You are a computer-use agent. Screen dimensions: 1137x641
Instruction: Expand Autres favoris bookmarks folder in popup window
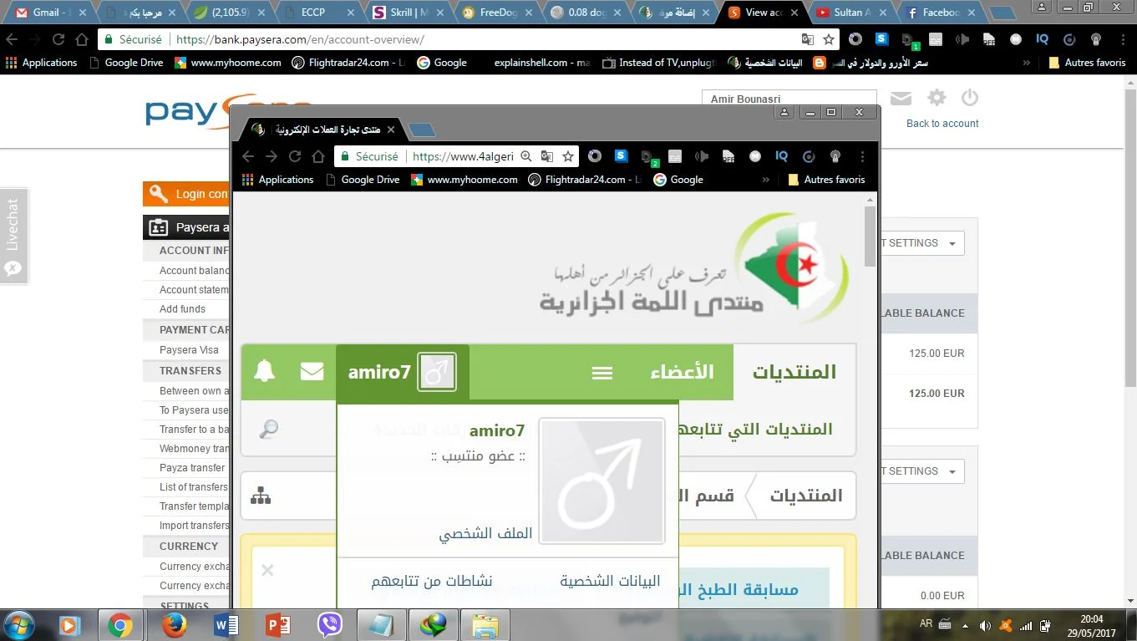[x=825, y=180]
